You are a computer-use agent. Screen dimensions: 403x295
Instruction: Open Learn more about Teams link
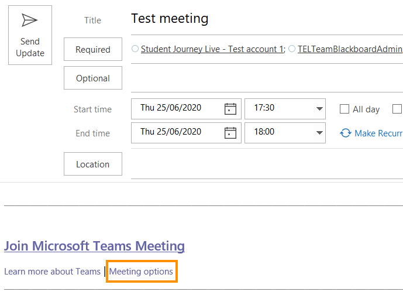(x=52, y=272)
